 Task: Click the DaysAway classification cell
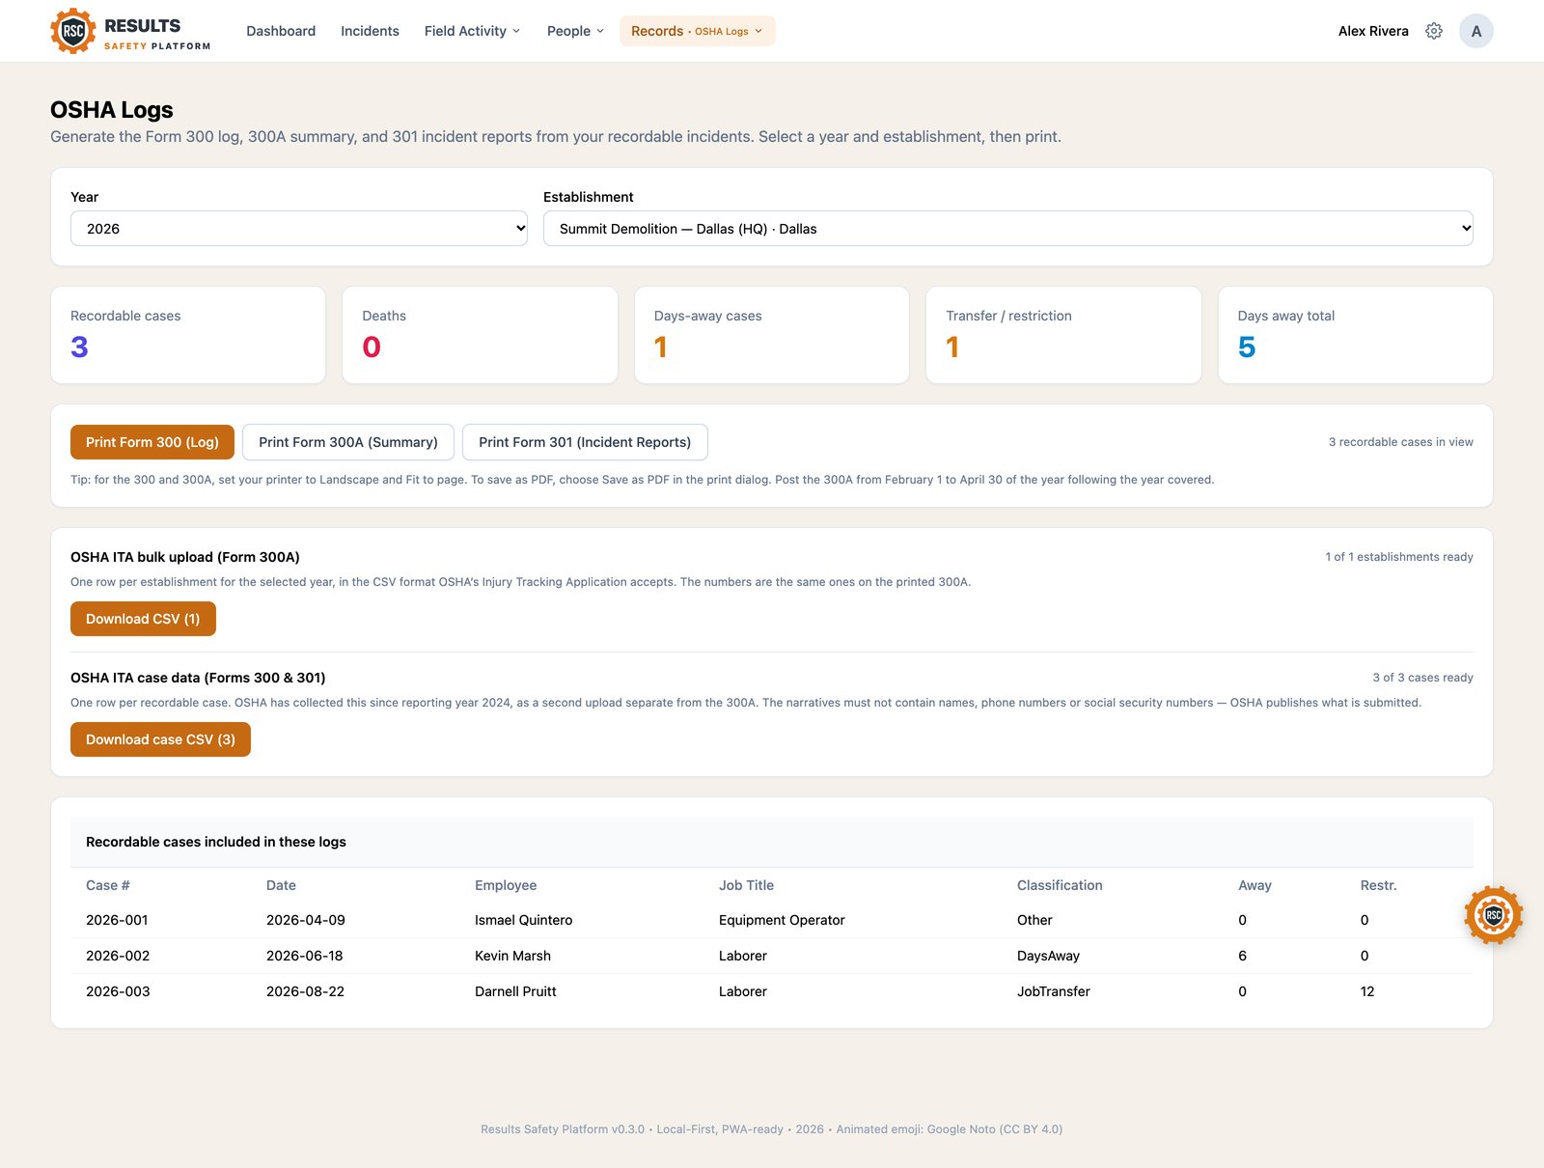point(1048,956)
